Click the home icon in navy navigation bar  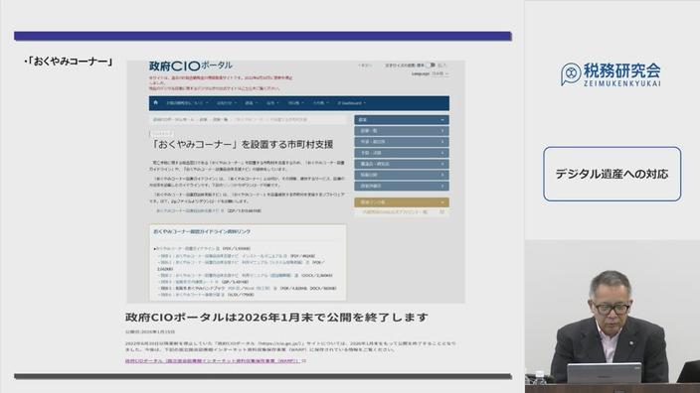tap(155, 102)
